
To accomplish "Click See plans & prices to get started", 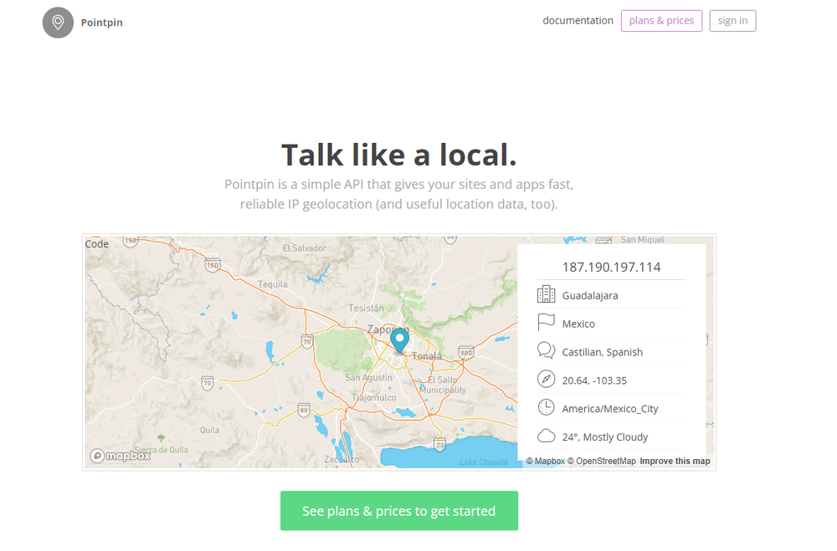I will pos(398,511).
